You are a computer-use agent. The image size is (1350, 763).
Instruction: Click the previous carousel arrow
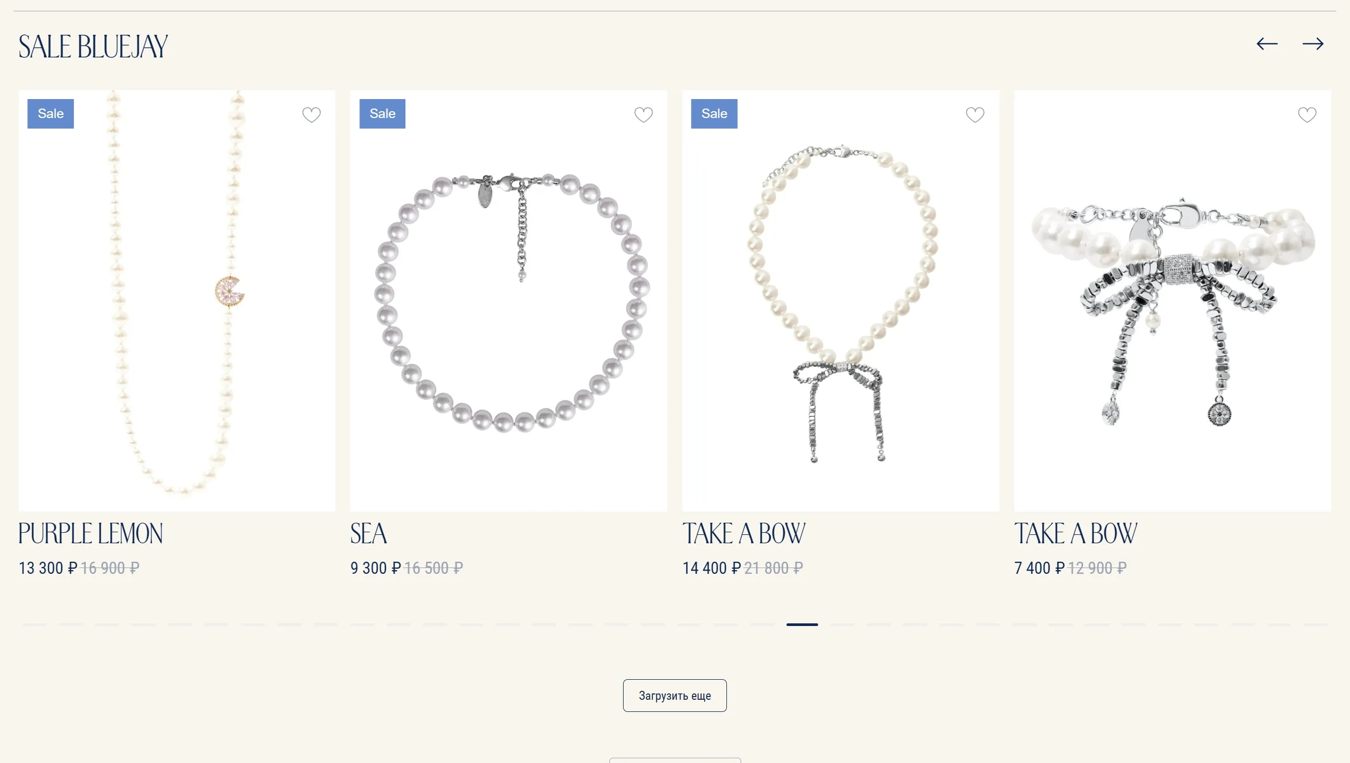pyautogui.click(x=1267, y=44)
